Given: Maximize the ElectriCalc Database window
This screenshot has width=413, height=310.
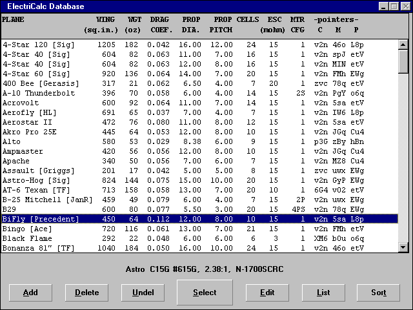Looking at the screenshot, I should 394,6.
